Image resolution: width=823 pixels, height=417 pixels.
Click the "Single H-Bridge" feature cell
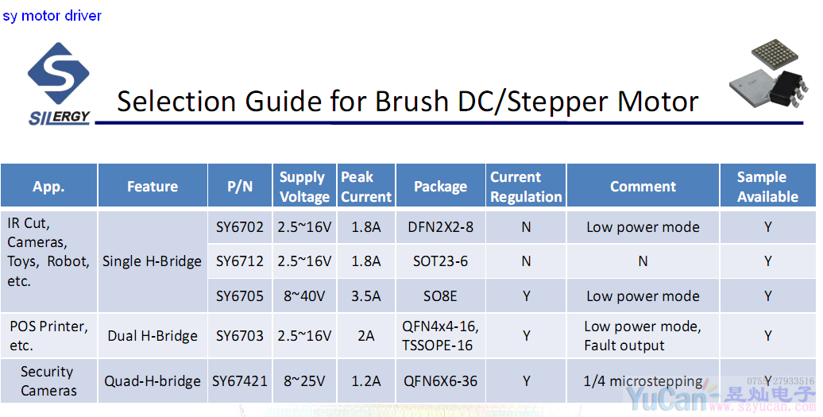pyautogui.click(x=153, y=261)
